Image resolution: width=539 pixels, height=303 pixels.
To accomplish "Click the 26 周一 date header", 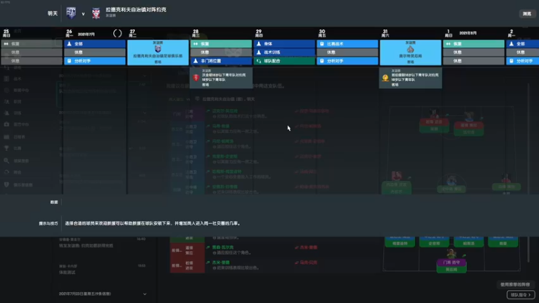I will point(69,33).
